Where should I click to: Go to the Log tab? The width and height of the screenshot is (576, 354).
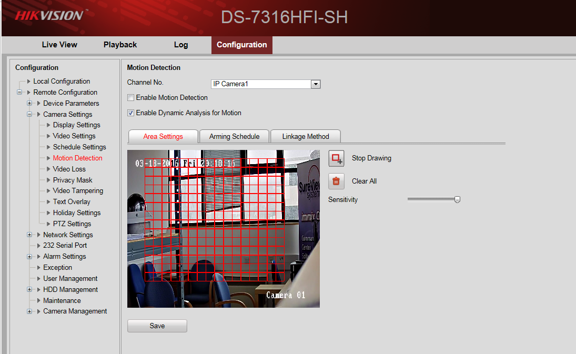tap(181, 45)
